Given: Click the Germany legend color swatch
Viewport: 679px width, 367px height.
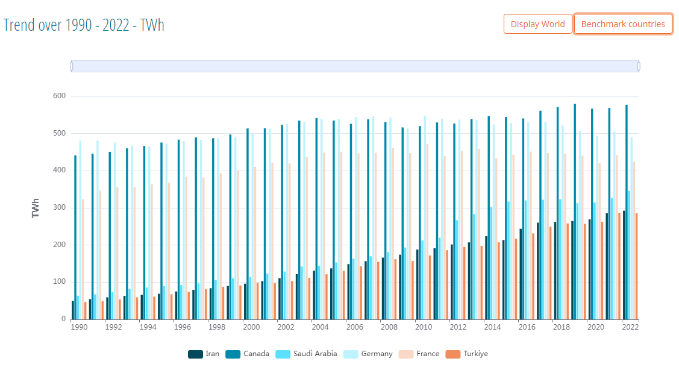Looking at the screenshot, I should (351, 354).
